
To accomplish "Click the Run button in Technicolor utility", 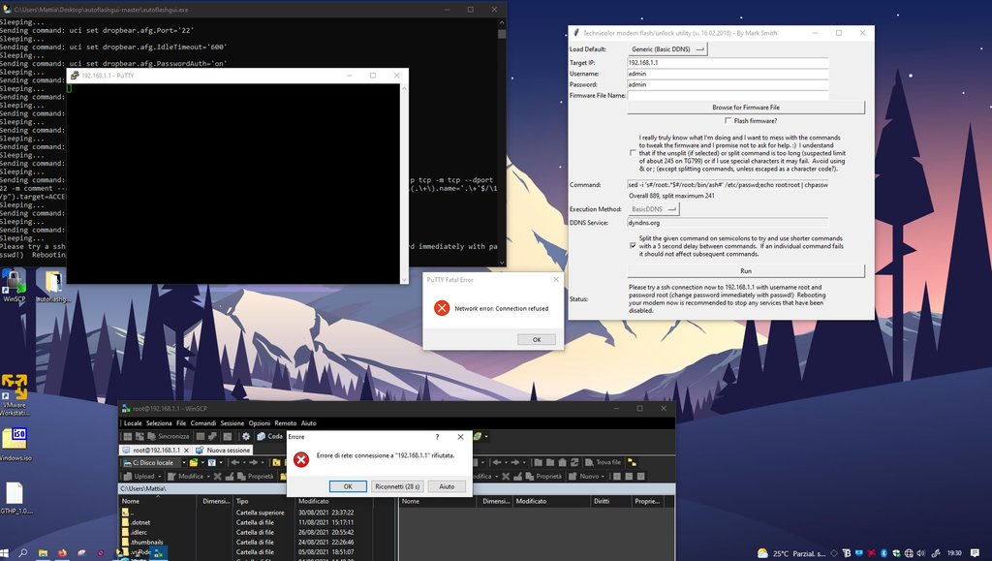I will click(746, 270).
